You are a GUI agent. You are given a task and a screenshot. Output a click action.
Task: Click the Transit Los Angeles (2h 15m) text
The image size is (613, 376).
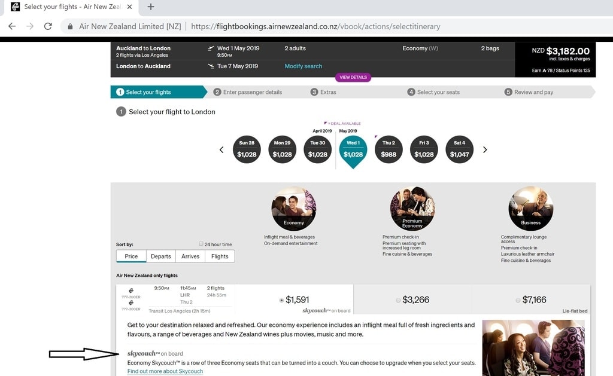(x=180, y=311)
